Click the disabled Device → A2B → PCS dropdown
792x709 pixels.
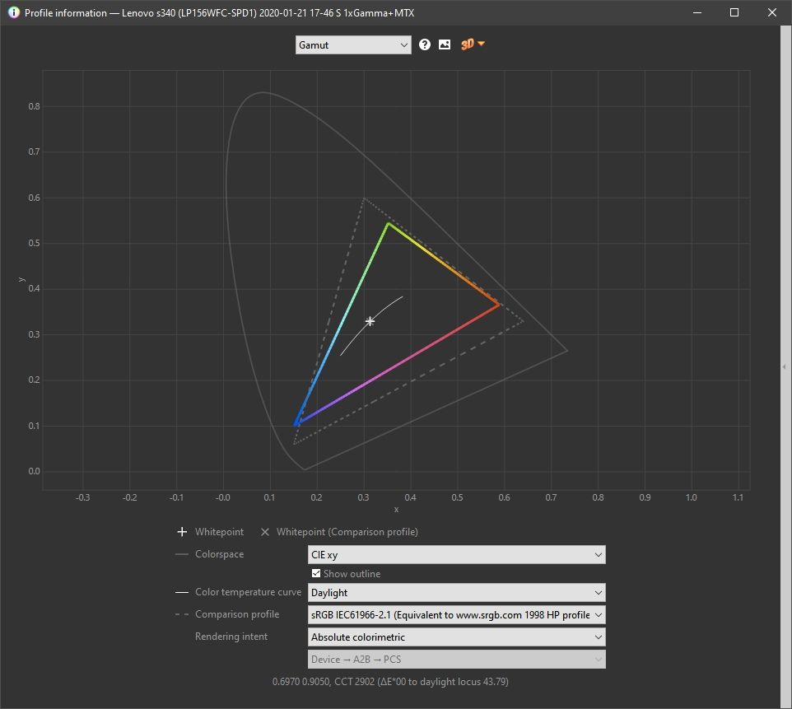pos(456,659)
